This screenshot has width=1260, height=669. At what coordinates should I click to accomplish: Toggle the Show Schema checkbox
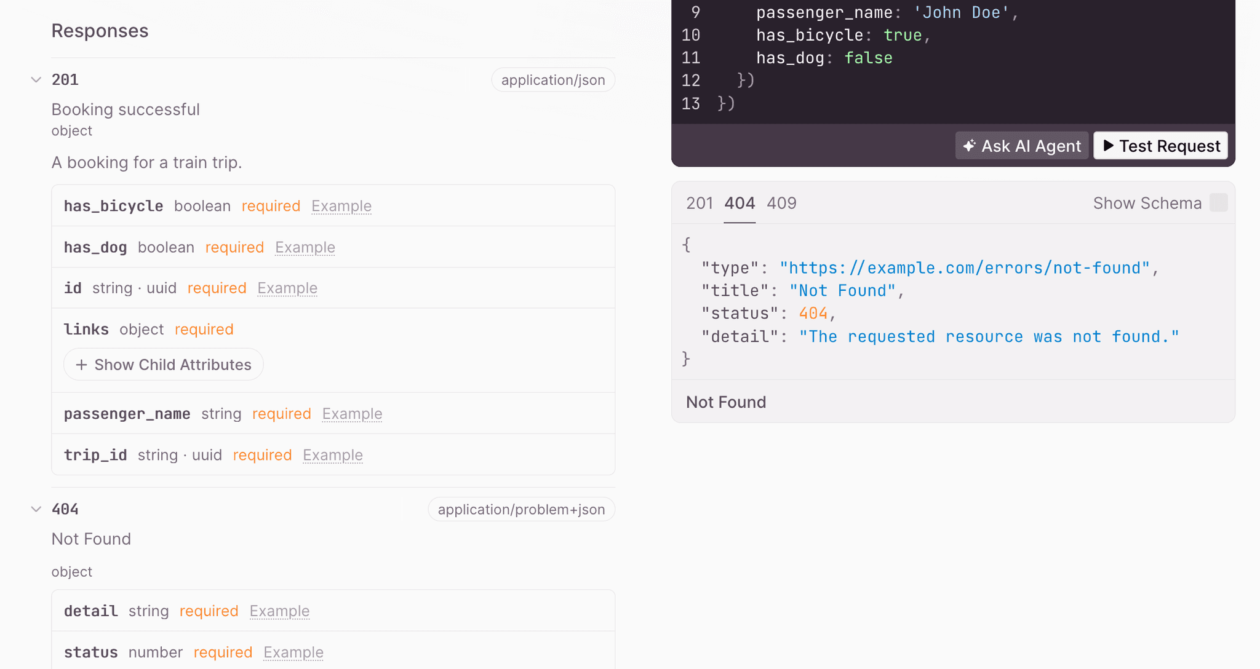click(1218, 203)
